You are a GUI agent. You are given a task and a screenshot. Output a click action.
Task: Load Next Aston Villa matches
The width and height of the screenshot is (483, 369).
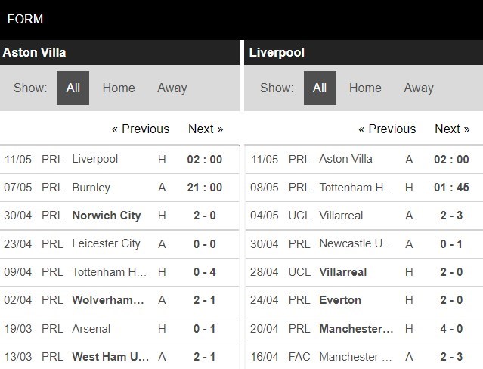(206, 129)
